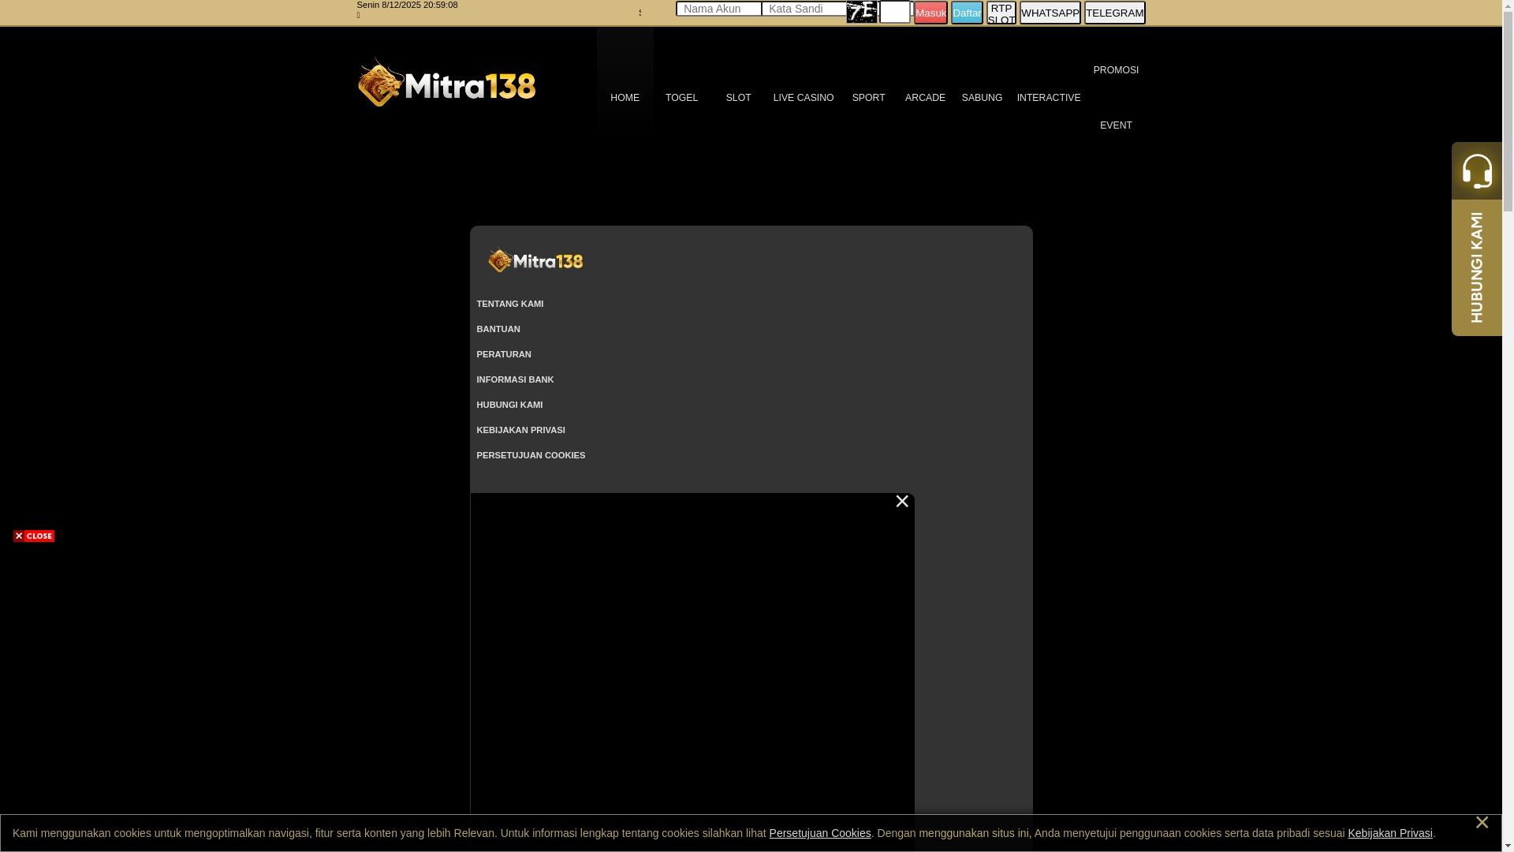This screenshot has height=852, width=1514.
Task: Open PERATURAN link
Action: tap(504, 354)
